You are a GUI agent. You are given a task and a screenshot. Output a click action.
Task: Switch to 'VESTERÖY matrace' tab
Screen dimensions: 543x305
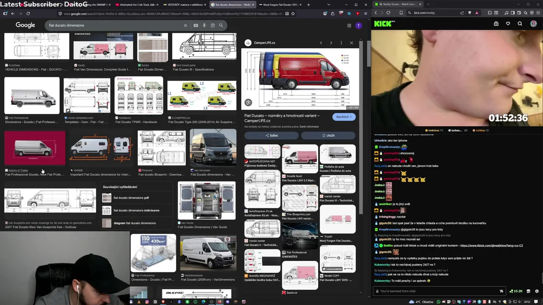click(185, 5)
